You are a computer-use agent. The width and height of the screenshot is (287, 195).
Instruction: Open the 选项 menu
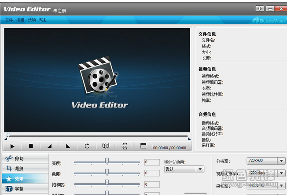tap(32, 20)
